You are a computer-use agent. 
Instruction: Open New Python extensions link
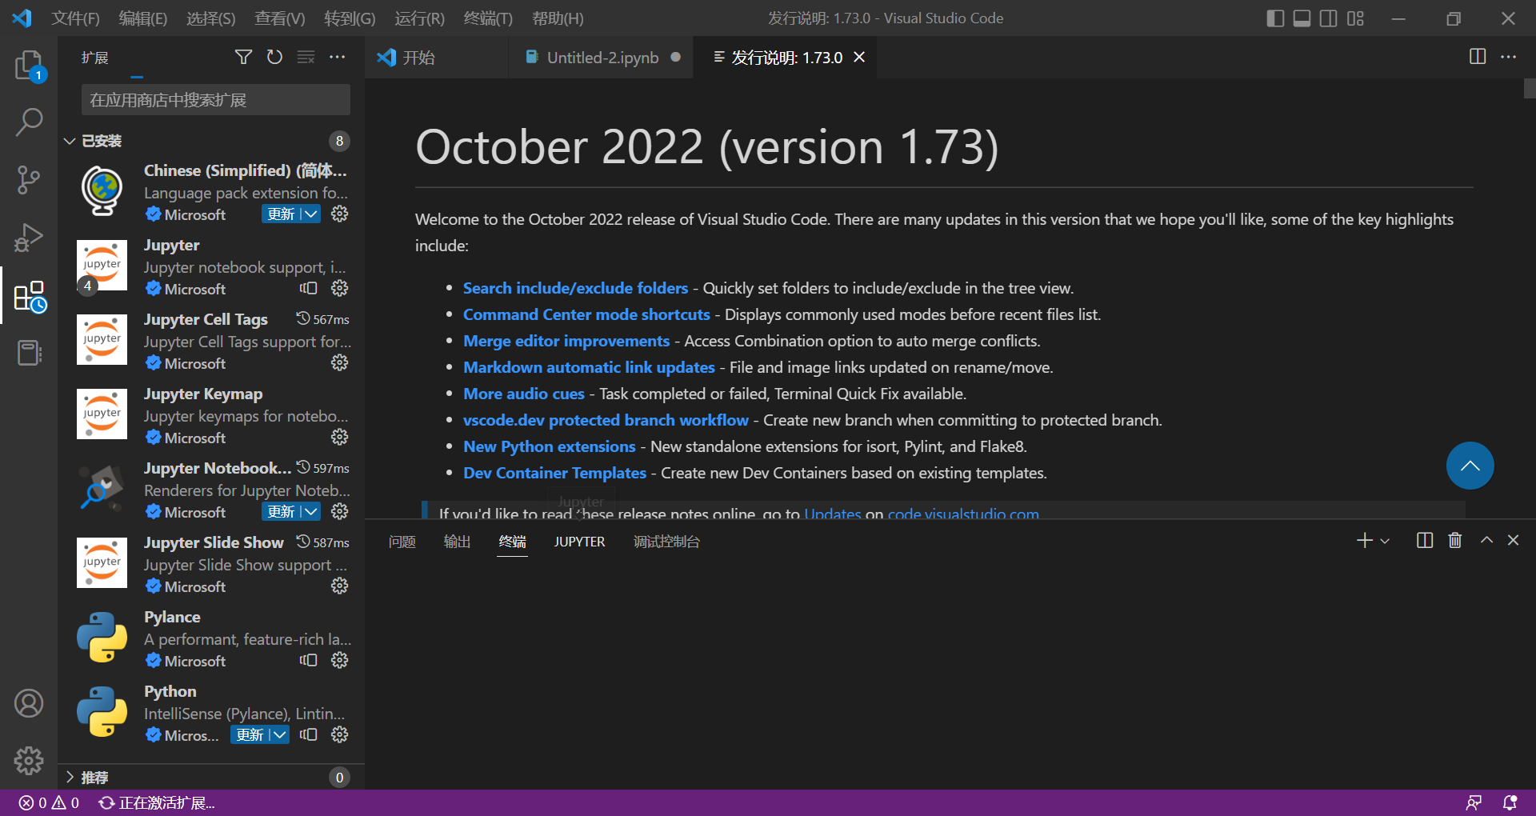tap(550, 446)
